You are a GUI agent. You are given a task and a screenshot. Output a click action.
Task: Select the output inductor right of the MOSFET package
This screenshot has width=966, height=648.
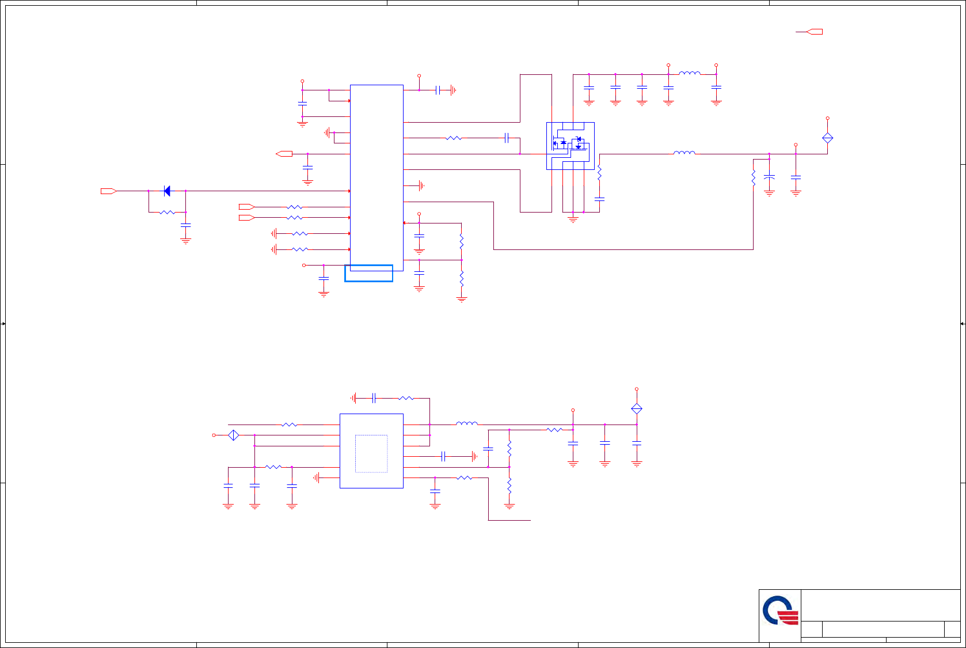click(x=684, y=153)
